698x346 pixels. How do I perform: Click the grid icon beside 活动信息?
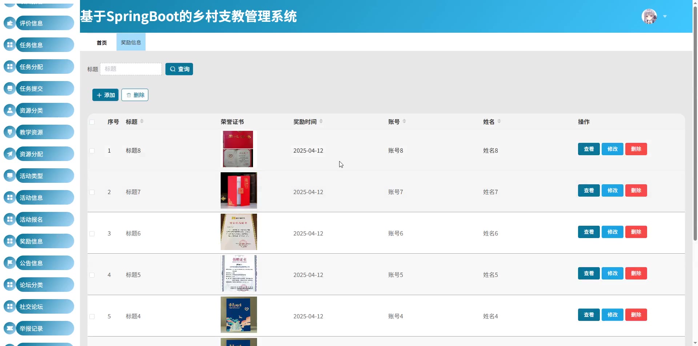10,198
